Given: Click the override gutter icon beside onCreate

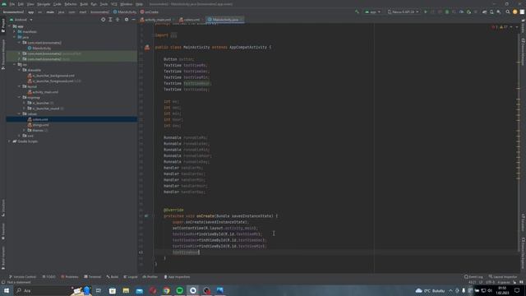Looking at the screenshot, I should click(x=146, y=215).
